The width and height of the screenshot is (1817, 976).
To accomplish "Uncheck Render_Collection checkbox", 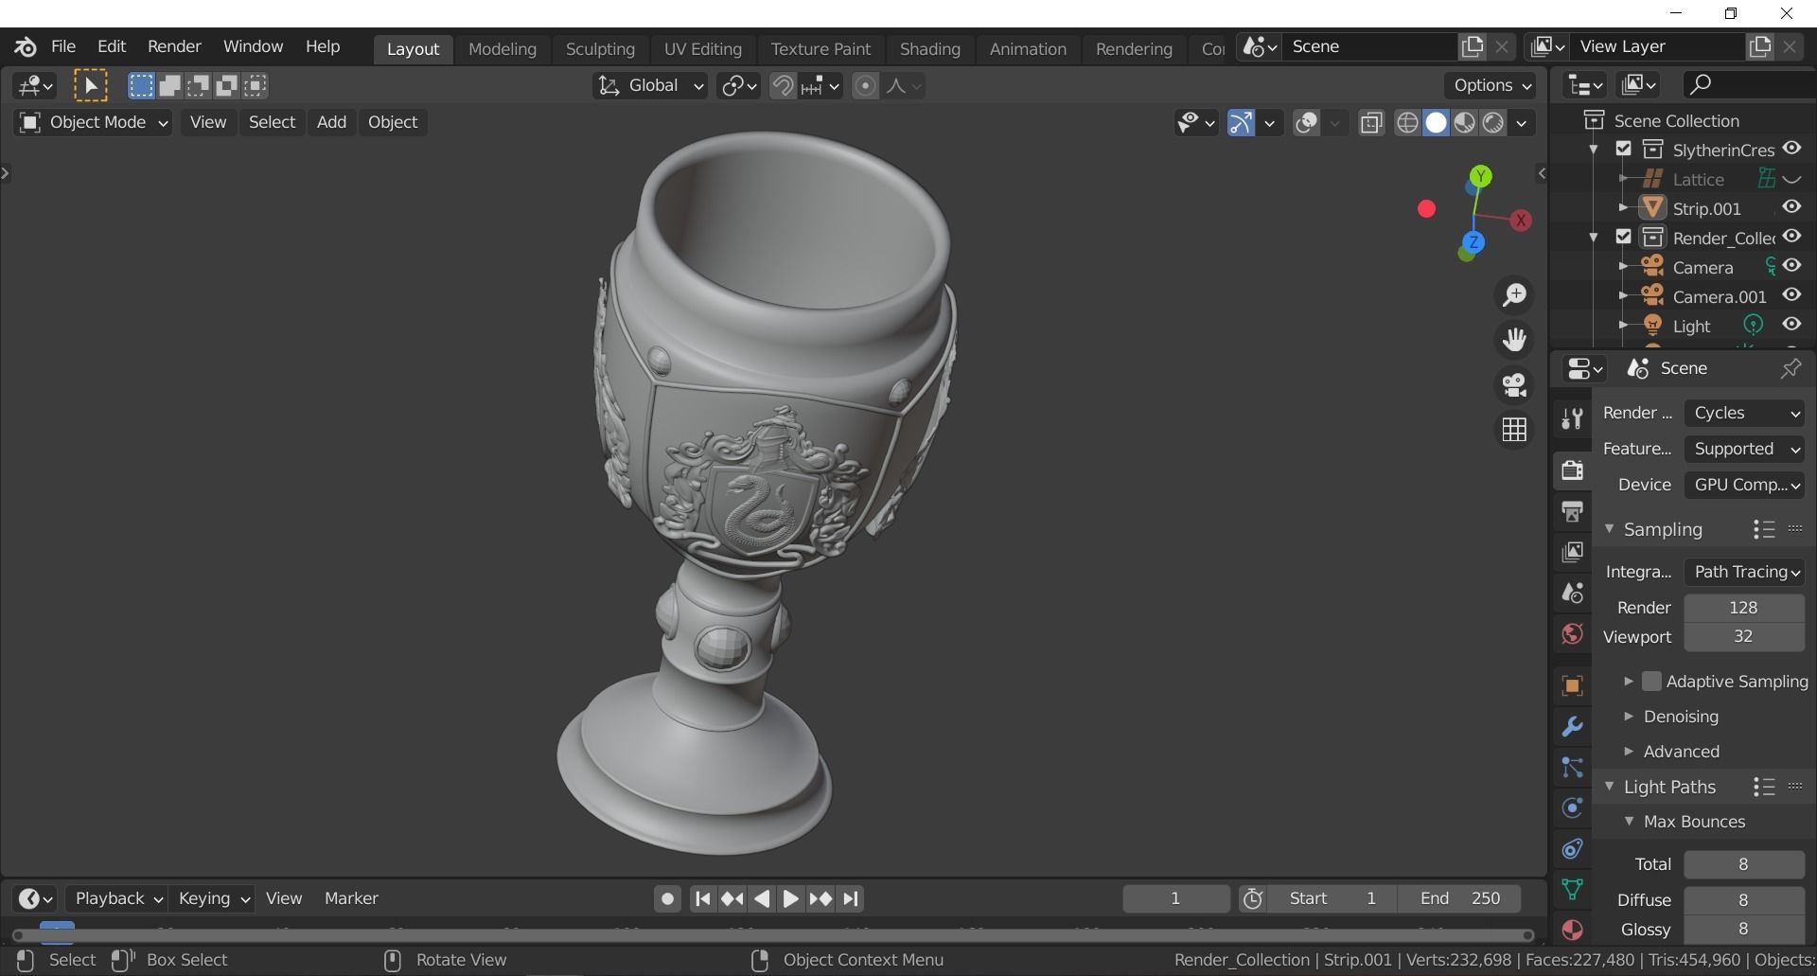I will [1624, 237].
